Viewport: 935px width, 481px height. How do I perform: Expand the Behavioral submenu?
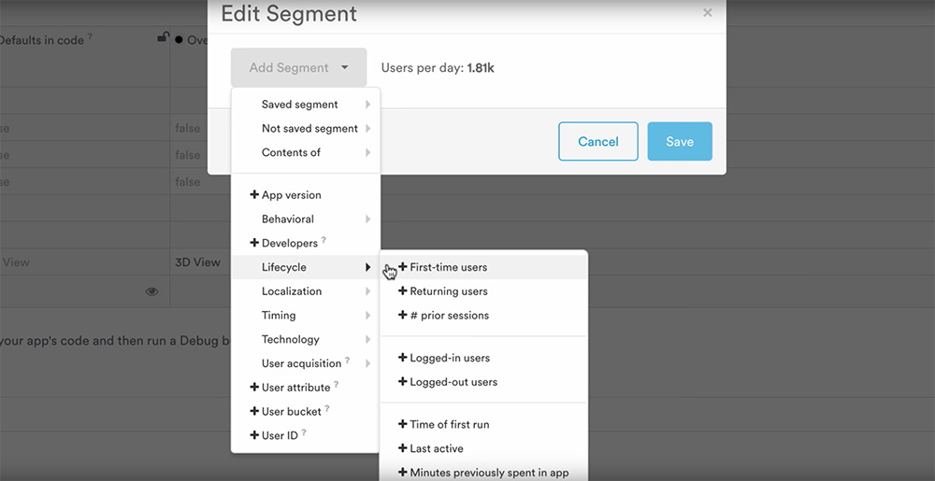(306, 219)
